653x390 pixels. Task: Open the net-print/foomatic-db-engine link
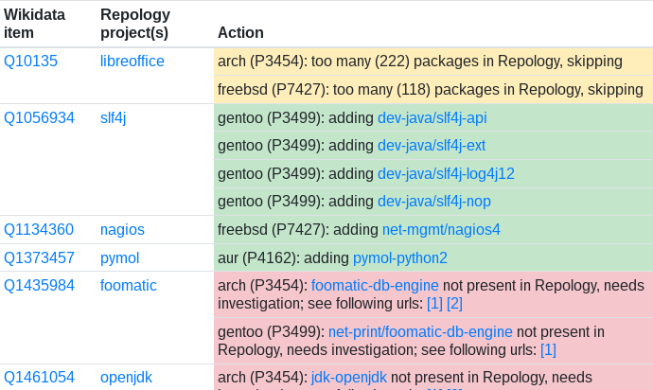[x=420, y=331]
